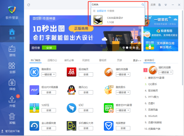Viewport: 184px width, 136px height.
Task: Select last banner carousel dot
Action: (x=137, y=48)
